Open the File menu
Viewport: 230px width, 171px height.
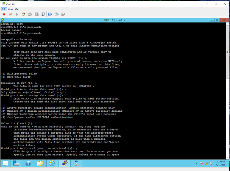click(x=4, y=9)
